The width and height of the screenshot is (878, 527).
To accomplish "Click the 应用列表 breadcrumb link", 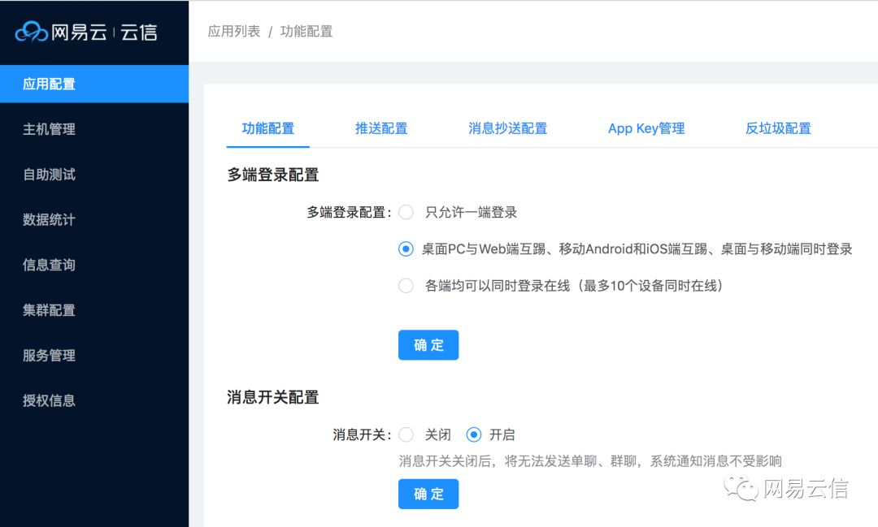I will (234, 32).
